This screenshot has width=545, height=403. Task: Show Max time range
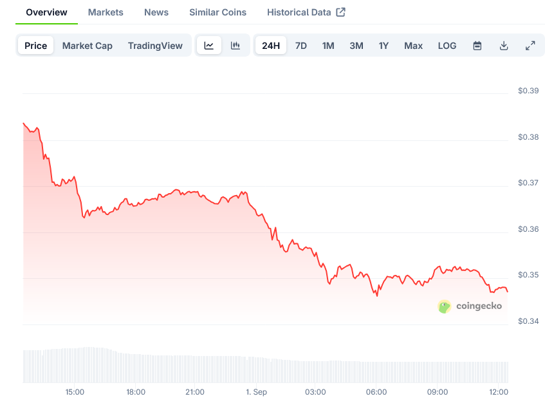(413, 46)
